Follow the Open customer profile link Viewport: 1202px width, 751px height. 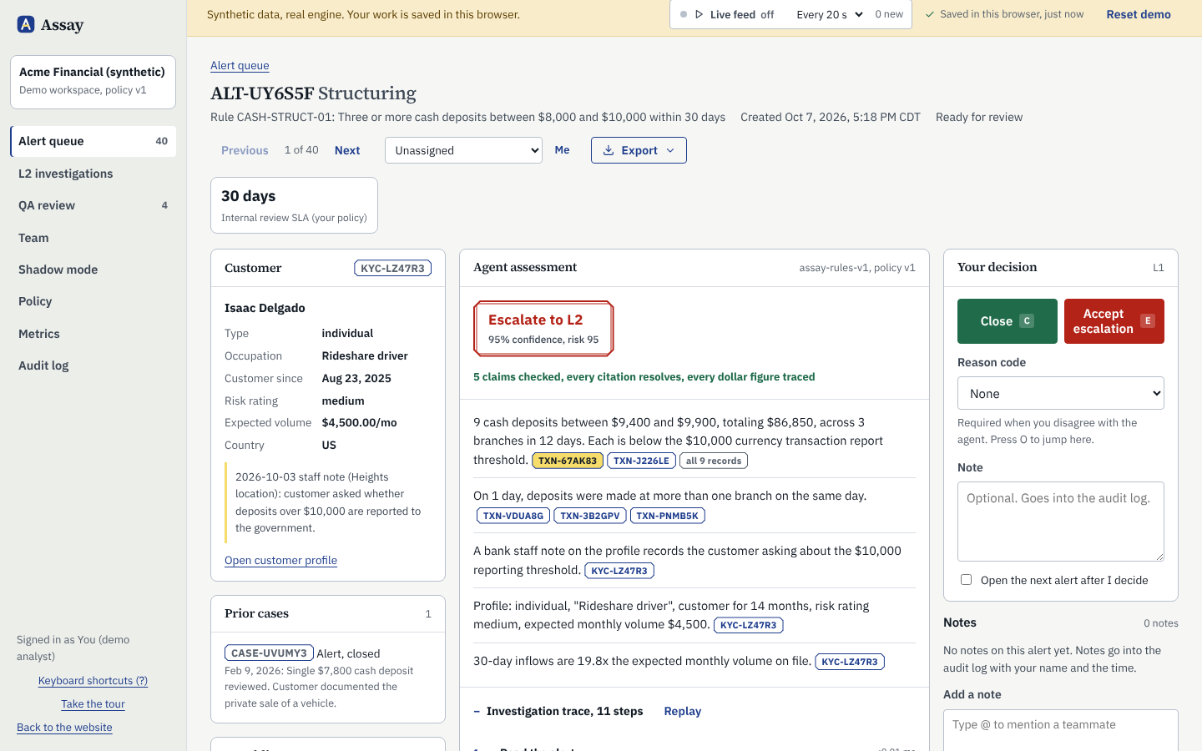pos(280,560)
